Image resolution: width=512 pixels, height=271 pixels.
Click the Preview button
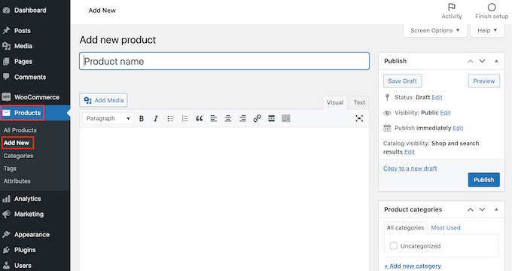484,81
